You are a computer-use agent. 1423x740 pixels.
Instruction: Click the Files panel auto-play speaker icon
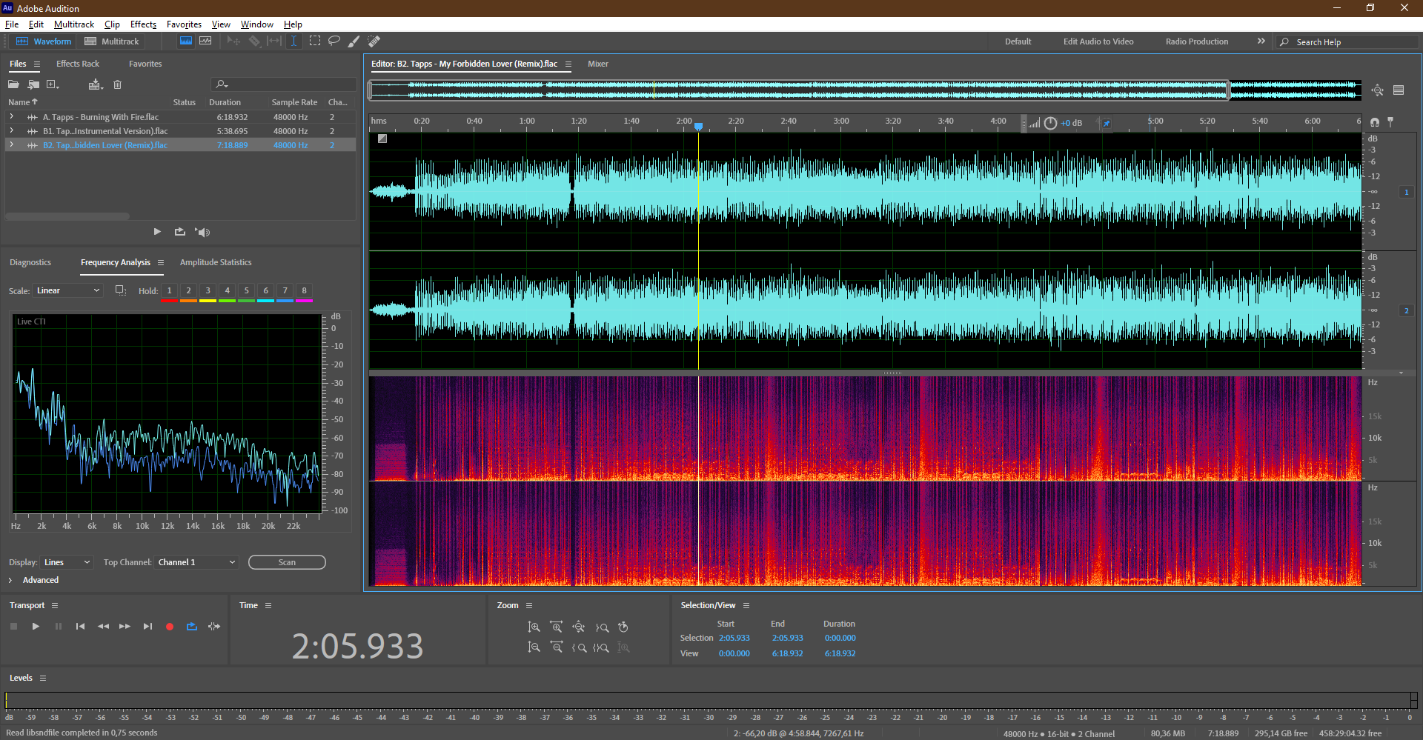pos(203,232)
